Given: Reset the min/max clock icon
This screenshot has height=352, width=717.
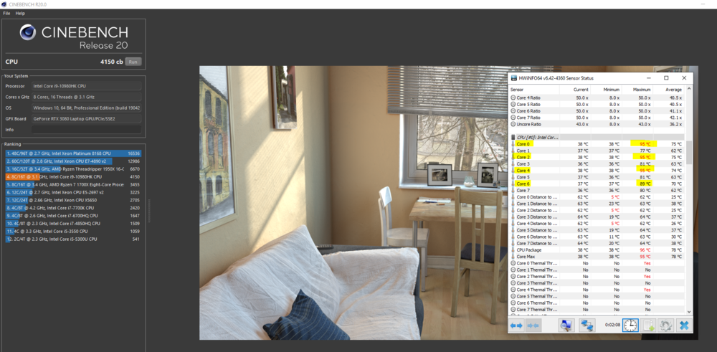Looking at the screenshot, I should 630,325.
